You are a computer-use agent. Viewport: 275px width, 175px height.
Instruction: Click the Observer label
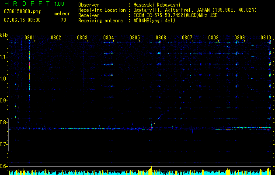tap(89, 5)
